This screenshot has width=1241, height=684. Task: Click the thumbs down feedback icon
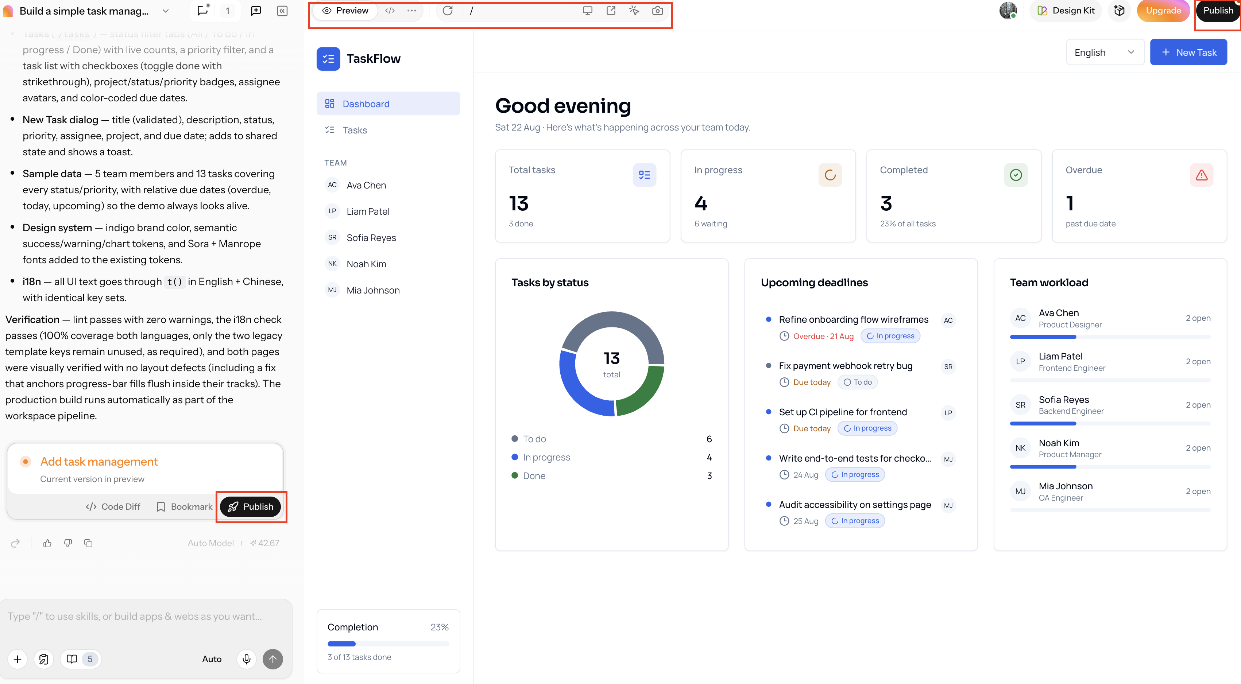(x=68, y=543)
